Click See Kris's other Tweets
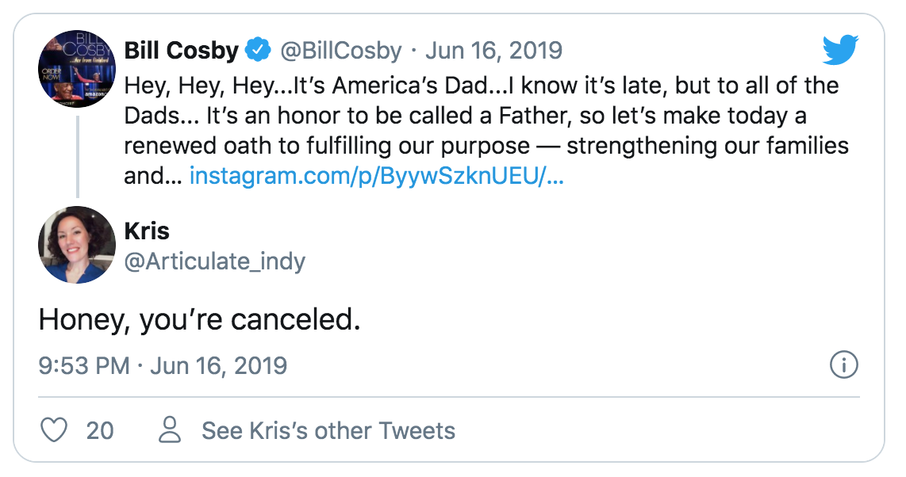The image size is (906, 477). (328, 431)
